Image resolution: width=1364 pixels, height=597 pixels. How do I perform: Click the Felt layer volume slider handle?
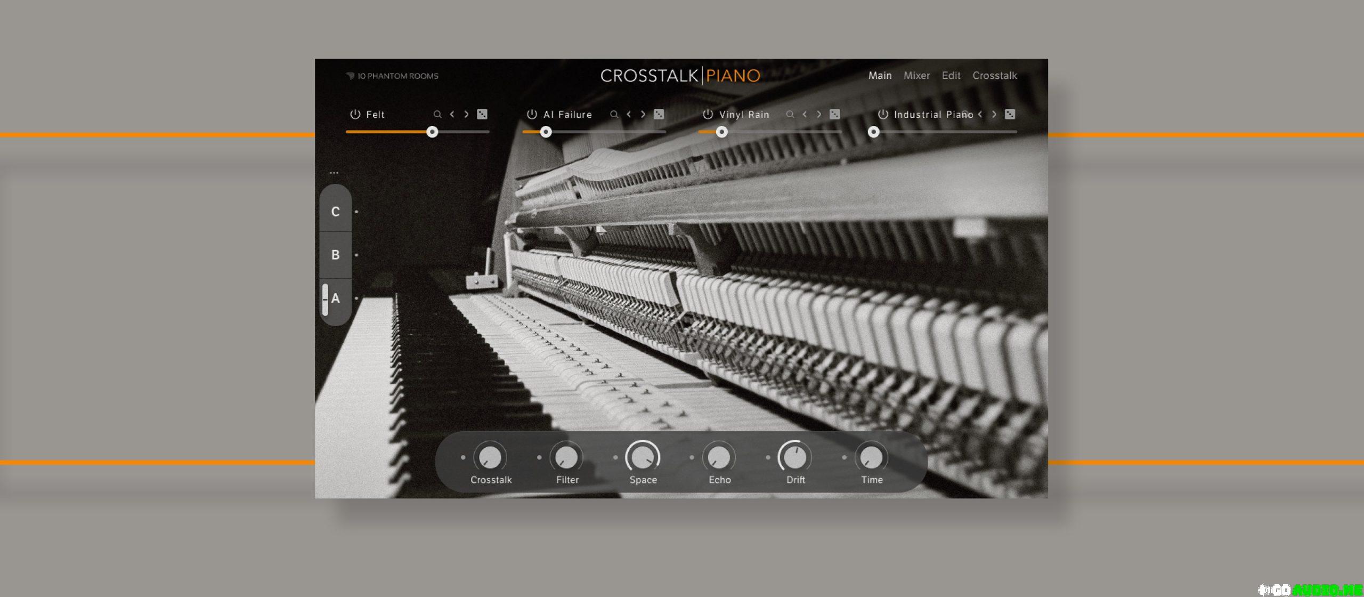432,132
